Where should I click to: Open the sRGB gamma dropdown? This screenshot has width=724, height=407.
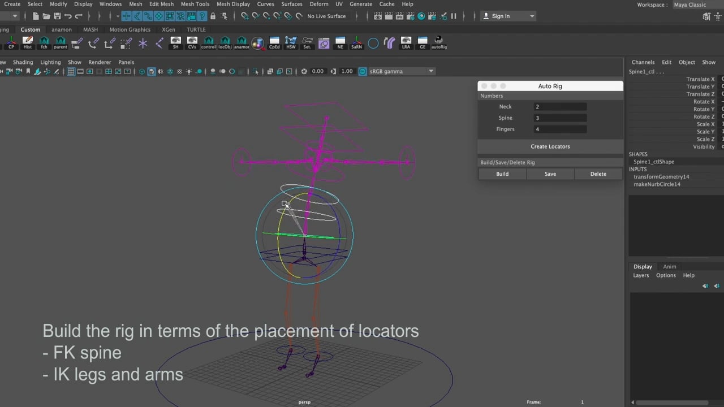pyautogui.click(x=402, y=71)
